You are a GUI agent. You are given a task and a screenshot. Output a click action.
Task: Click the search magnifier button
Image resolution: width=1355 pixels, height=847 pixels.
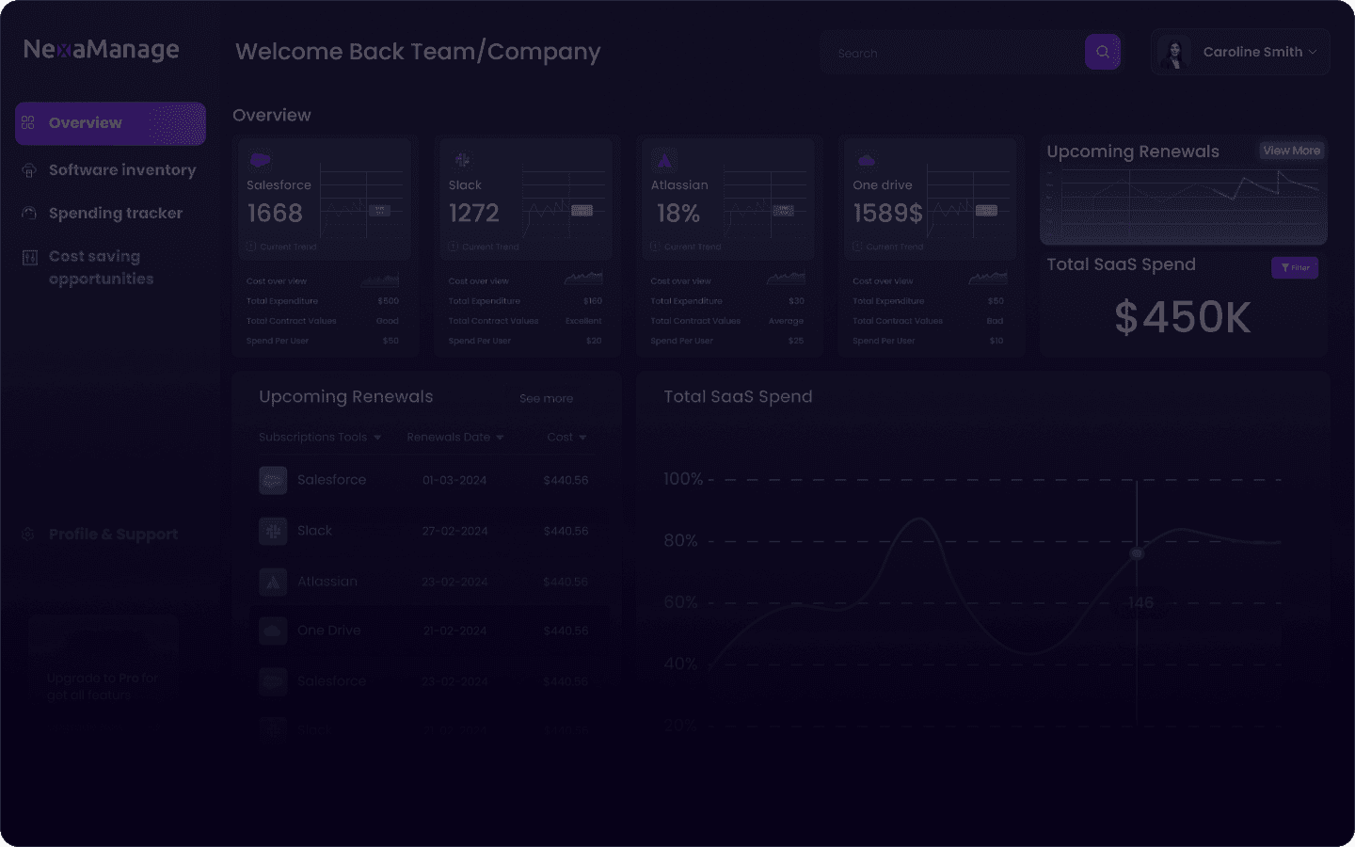click(x=1103, y=52)
